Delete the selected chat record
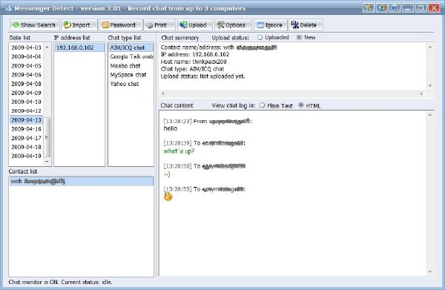 [306, 25]
